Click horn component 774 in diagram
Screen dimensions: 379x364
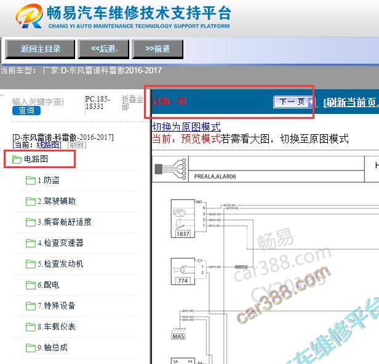coord(183,271)
